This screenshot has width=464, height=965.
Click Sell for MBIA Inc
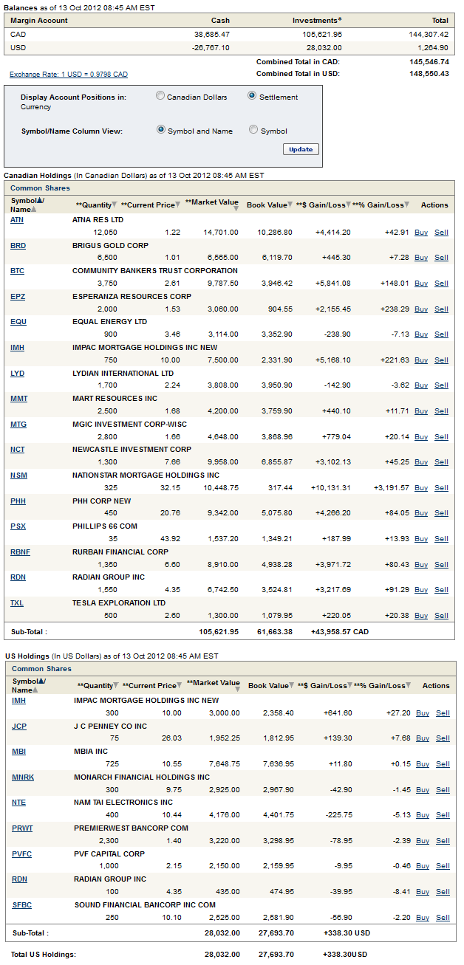[x=443, y=764]
